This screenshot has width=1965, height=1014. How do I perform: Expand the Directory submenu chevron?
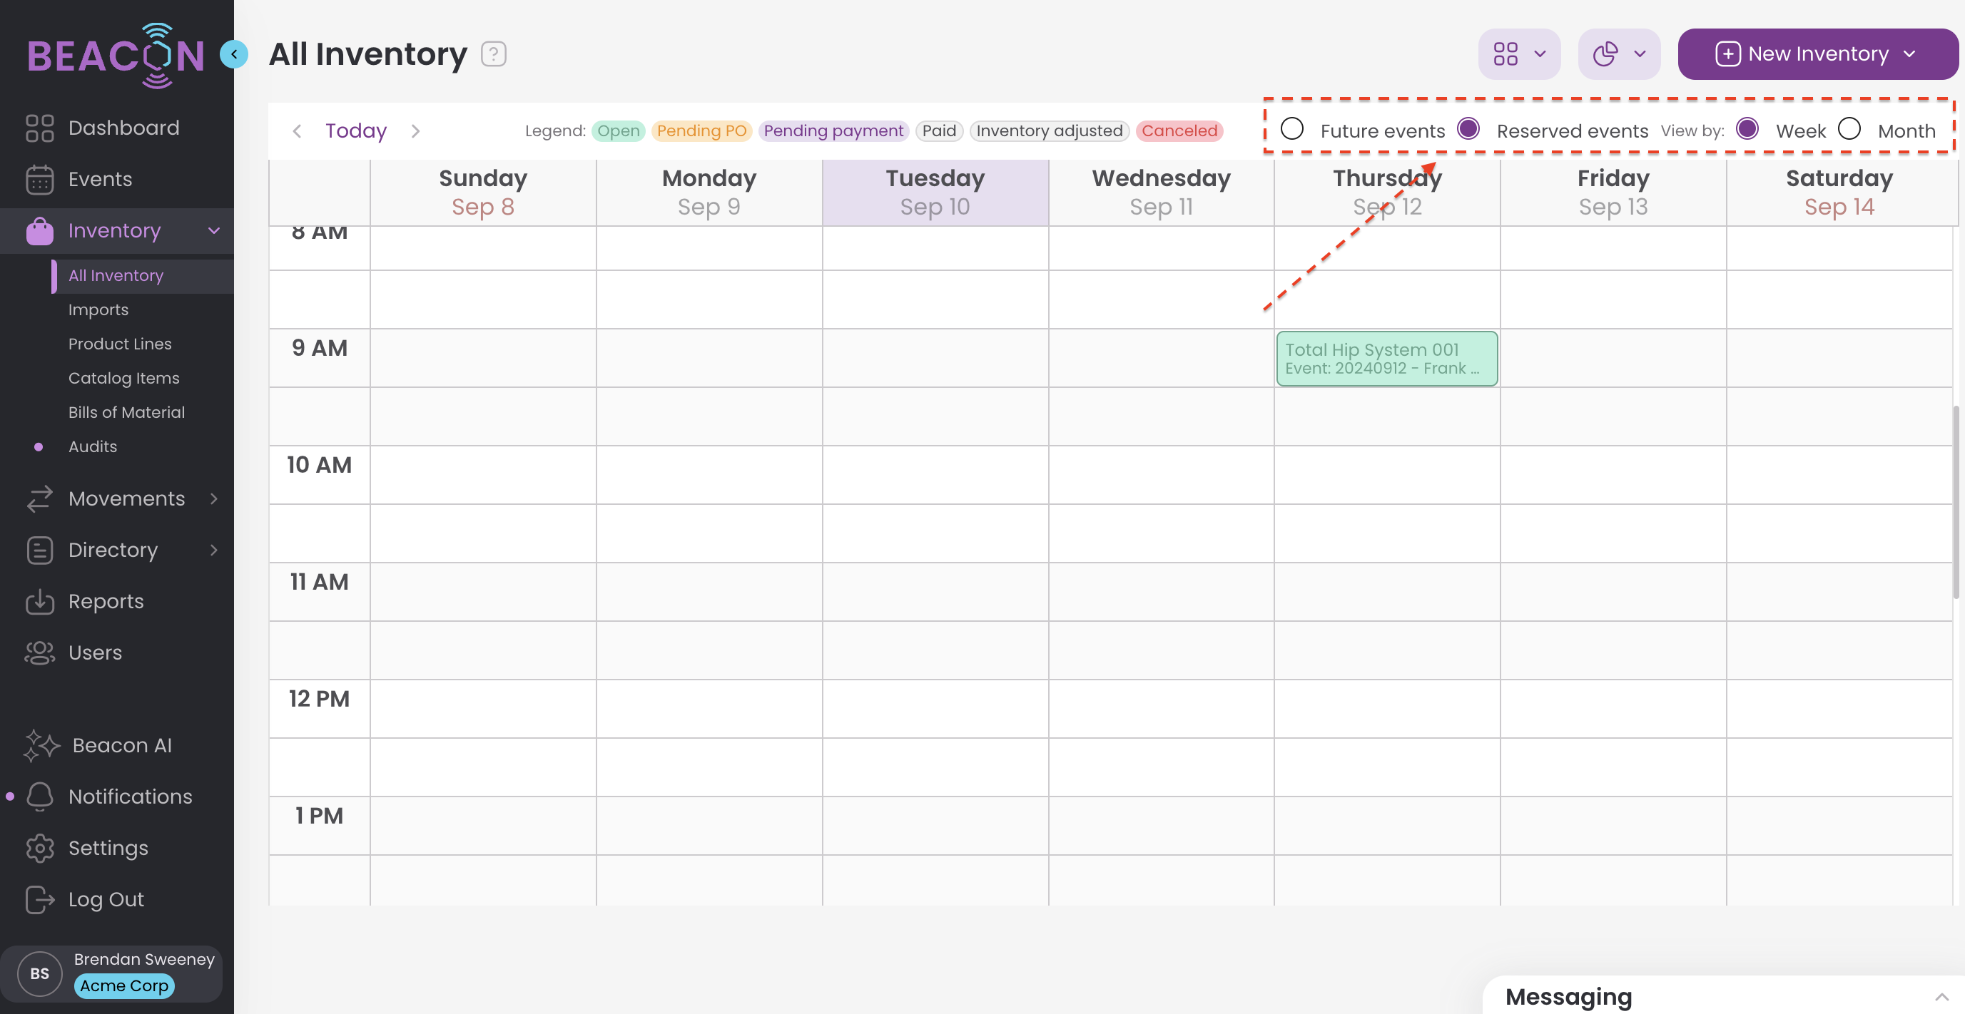point(214,550)
